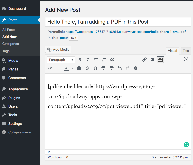Insert a horizontal line
Screen dimensions: 193x165
58,68
